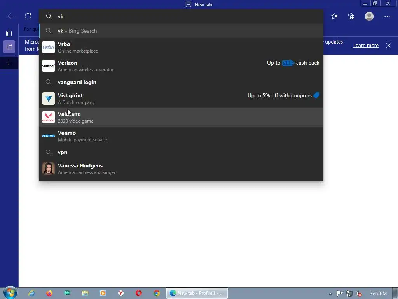
Task: Launch Internet Explorer from taskbar
Action: (31, 294)
